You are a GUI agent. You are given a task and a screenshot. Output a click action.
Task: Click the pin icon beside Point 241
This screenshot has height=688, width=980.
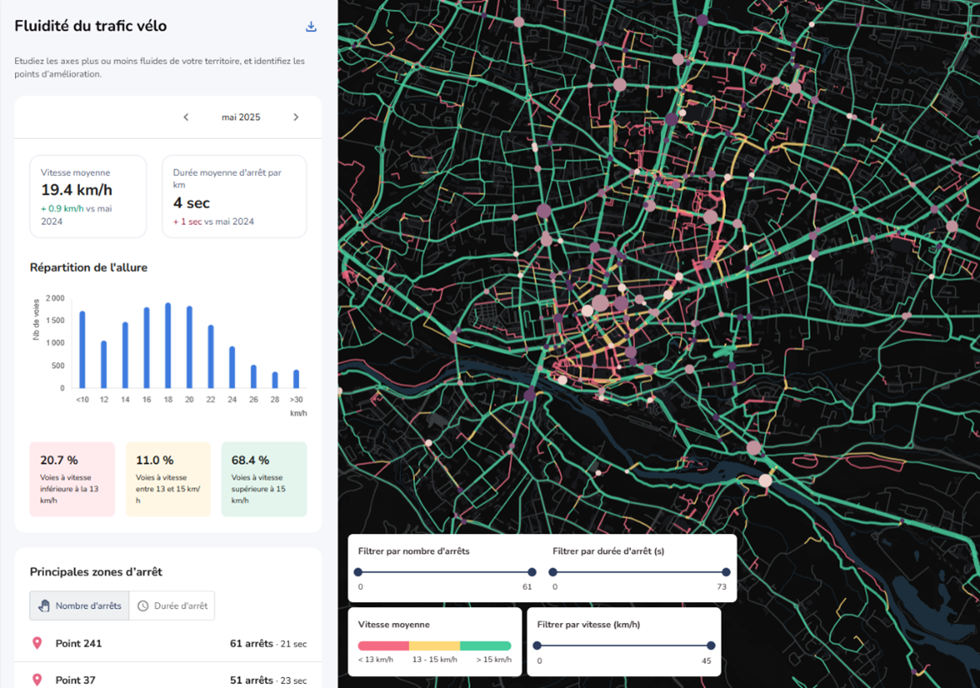pyautogui.click(x=37, y=643)
